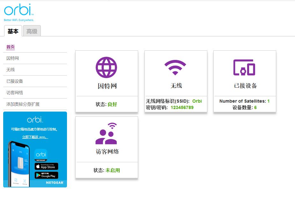295x197 pixels.
Task: Click the NETGEAR logo in banner
Action: pos(55,183)
